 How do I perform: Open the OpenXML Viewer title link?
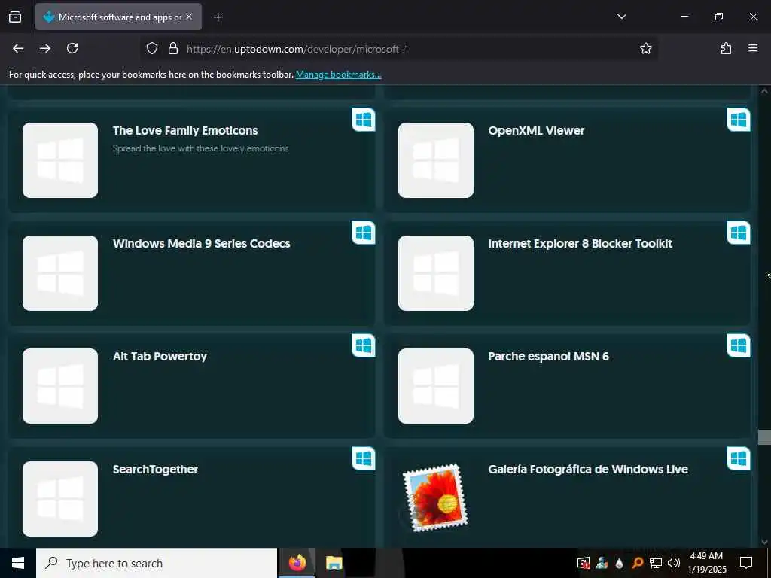pos(536,131)
